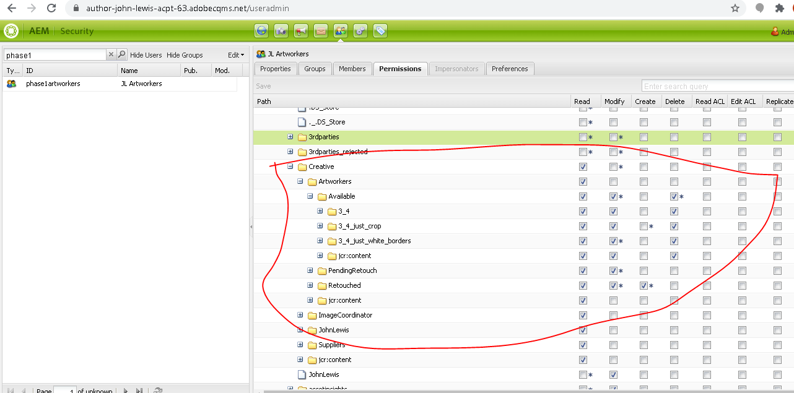
Task: Switch to the Members tab
Action: [352, 69]
